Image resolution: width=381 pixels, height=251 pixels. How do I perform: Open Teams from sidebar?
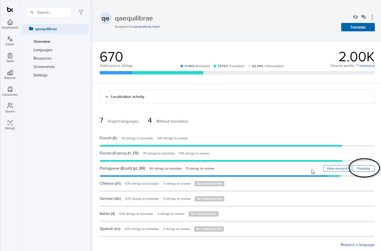10,106
